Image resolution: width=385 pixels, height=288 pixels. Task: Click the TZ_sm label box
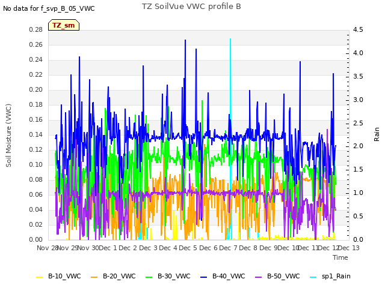click(64, 25)
